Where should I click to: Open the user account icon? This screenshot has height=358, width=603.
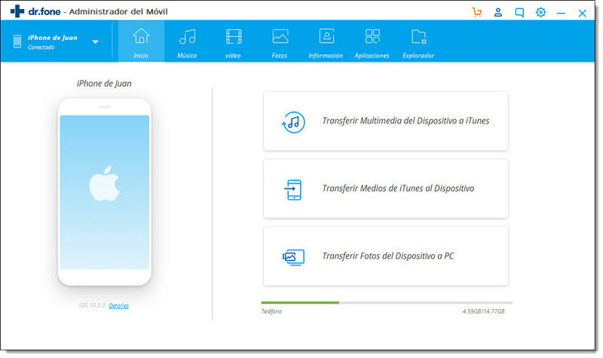pyautogui.click(x=498, y=12)
